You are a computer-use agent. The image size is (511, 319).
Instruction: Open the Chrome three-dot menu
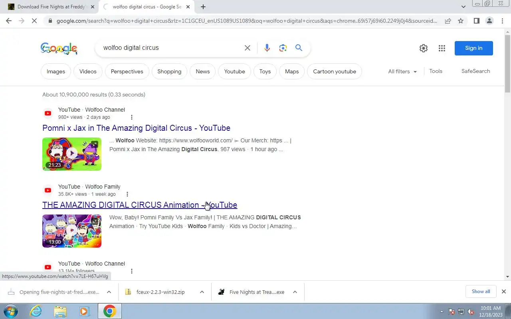pos(502,21)
